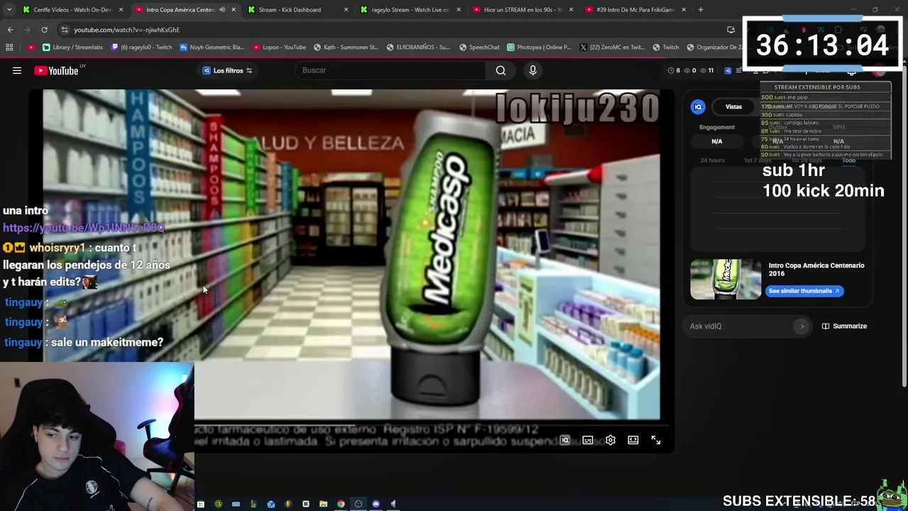
Task: Mute the Intro Copa América tab audio
Action: coord(222,9)
